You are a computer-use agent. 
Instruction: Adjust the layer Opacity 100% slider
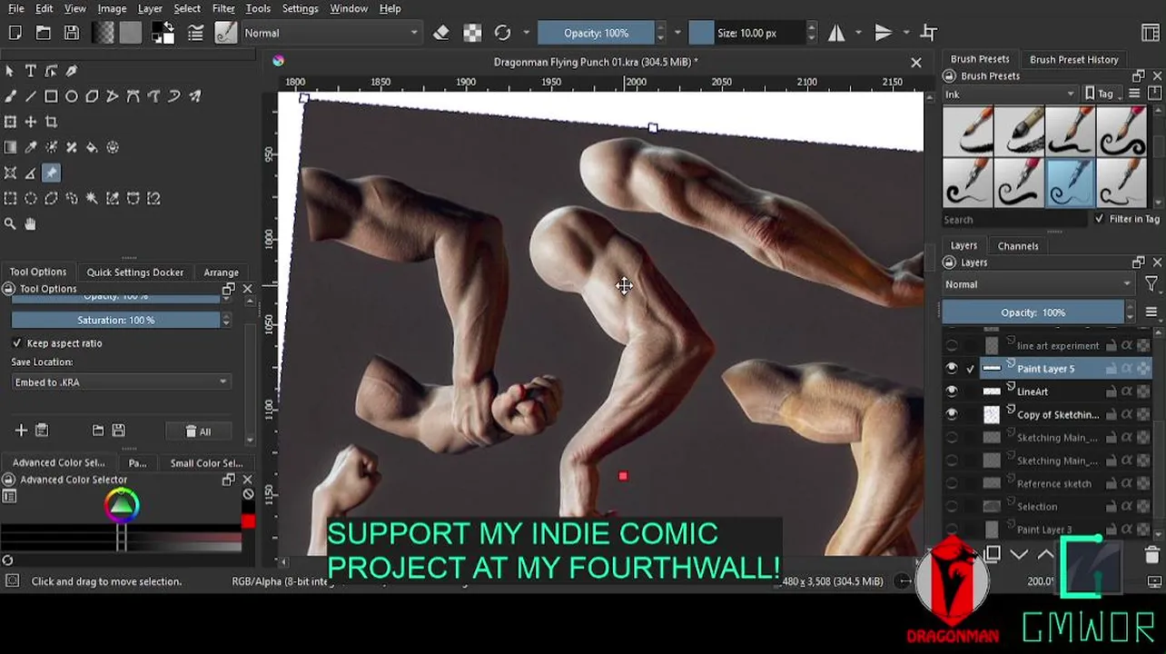pyautogui.click(x=1033, y=312)
